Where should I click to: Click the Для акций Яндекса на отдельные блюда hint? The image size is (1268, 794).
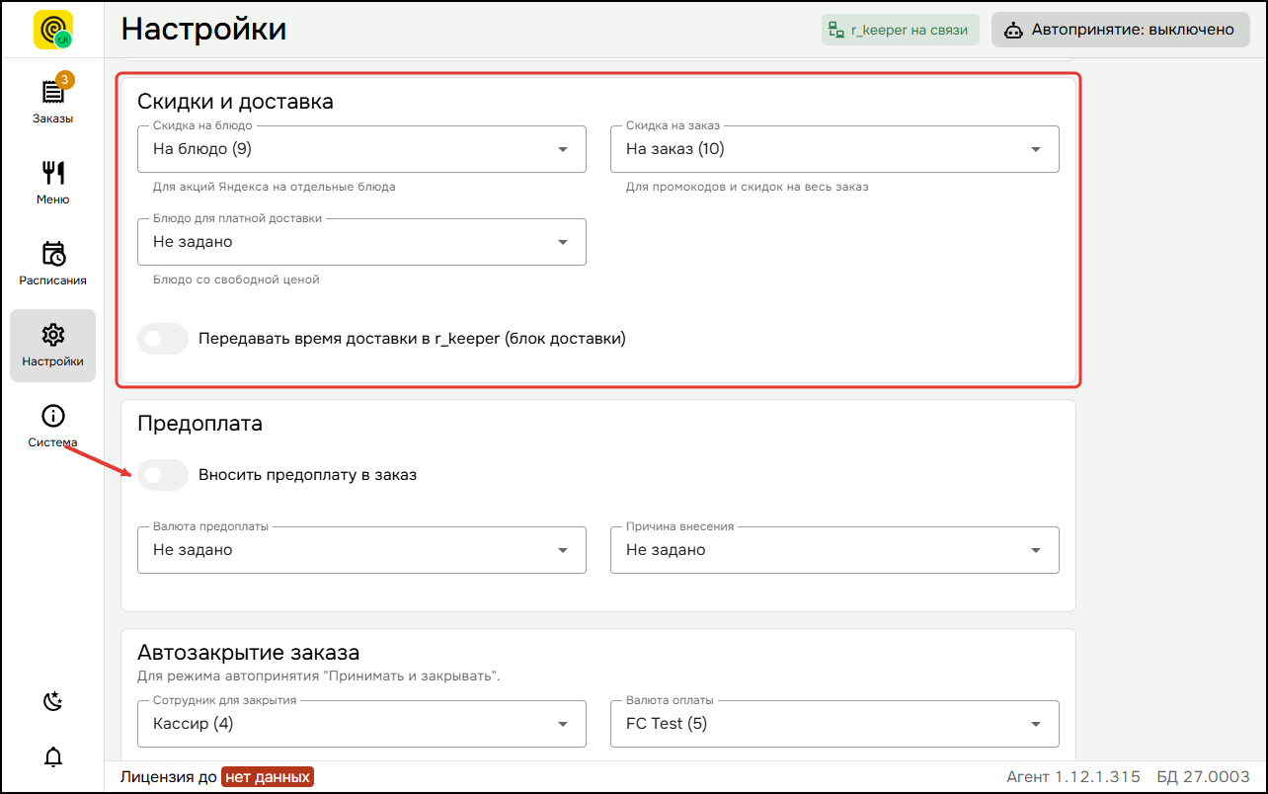click(x=275, y=187)
